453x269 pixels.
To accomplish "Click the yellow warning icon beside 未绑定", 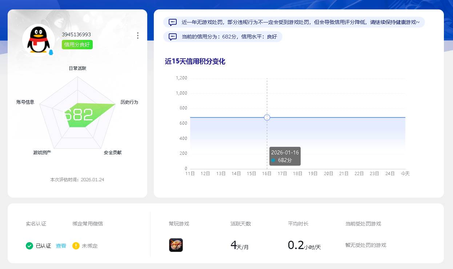I will pos(75,245).
